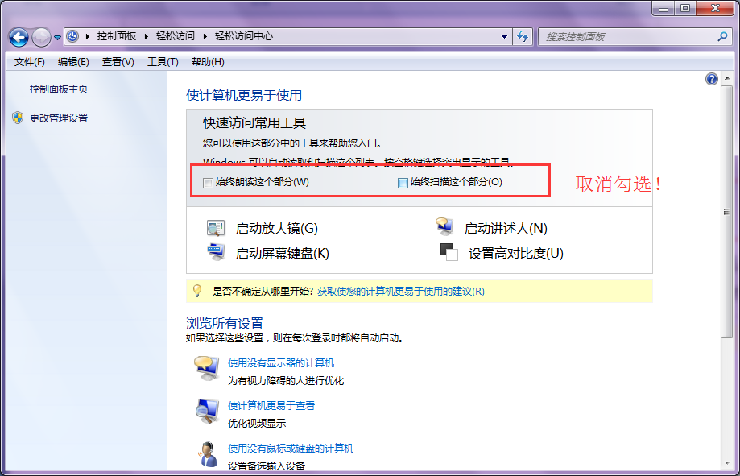
Task: Open the 查看(V) menu
Action: [x=118, y=62]
